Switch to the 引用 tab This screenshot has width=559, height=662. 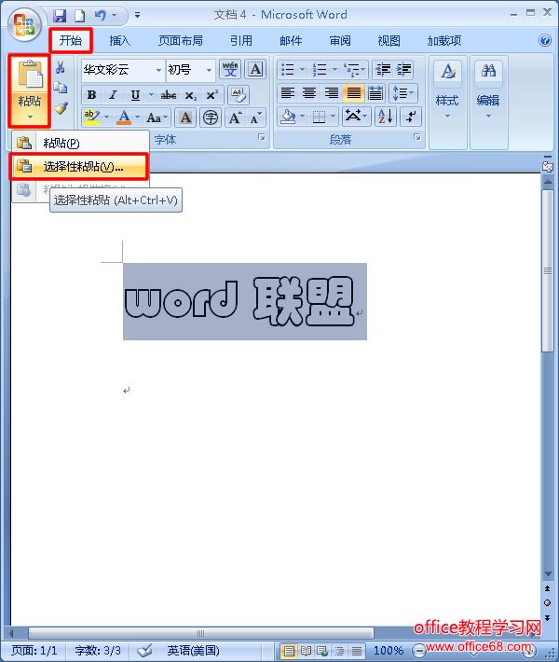[x=241, y=40]
